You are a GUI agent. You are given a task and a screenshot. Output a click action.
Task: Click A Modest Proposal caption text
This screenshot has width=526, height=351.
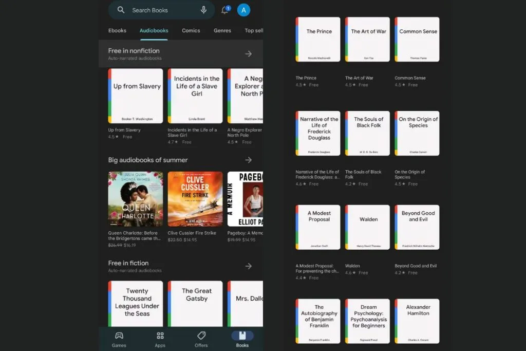click(x=317, y=268)
